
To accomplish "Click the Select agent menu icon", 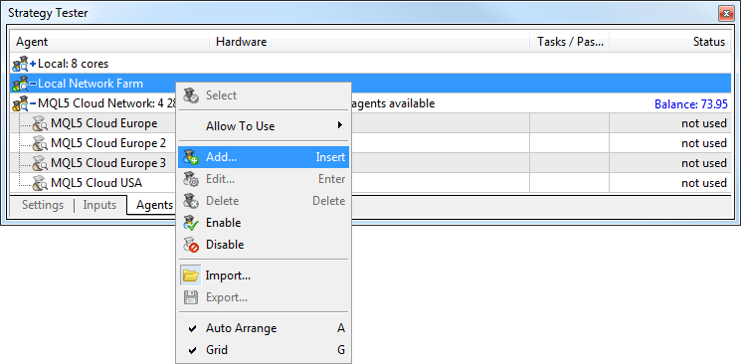I will tap(191, 95).
